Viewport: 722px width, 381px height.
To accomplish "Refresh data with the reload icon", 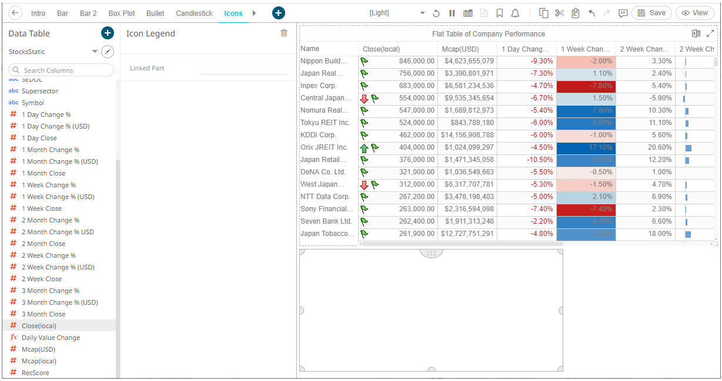I will pyautogui.click(x=436, y=13).
